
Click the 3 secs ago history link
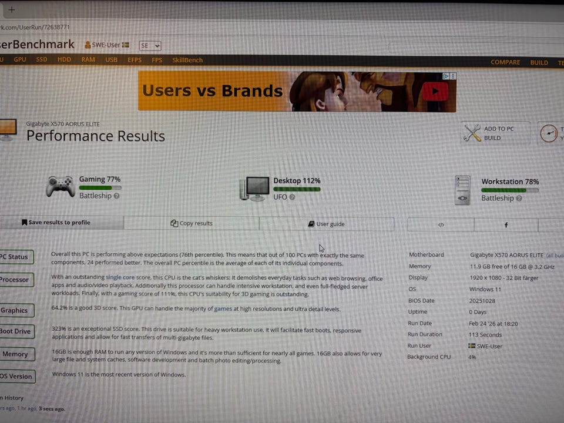[x=52, y=409]
